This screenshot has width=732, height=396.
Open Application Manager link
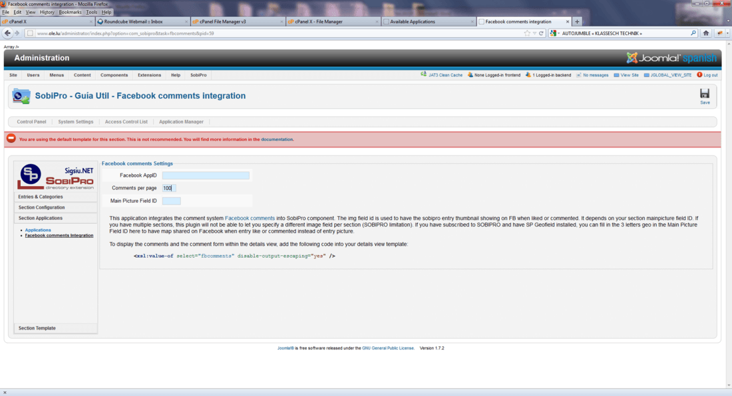tap(181, 122)
